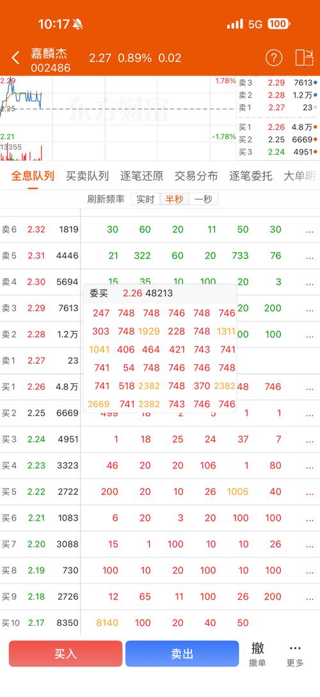
Task: Tap the 撤单 cancel order icon
Action: click(x=257, y=654)
